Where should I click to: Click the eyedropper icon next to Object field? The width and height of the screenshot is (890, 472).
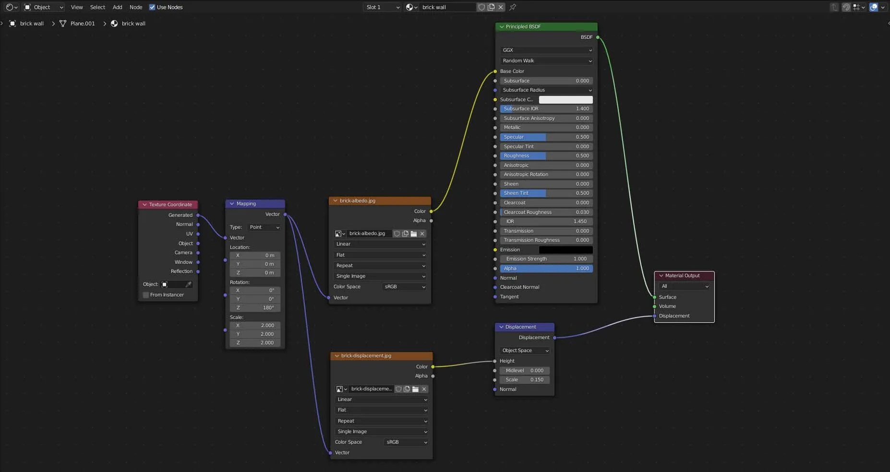(188, 284)
